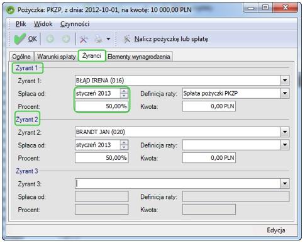Click Żyrant 2 Procent field

pos(102,158)
